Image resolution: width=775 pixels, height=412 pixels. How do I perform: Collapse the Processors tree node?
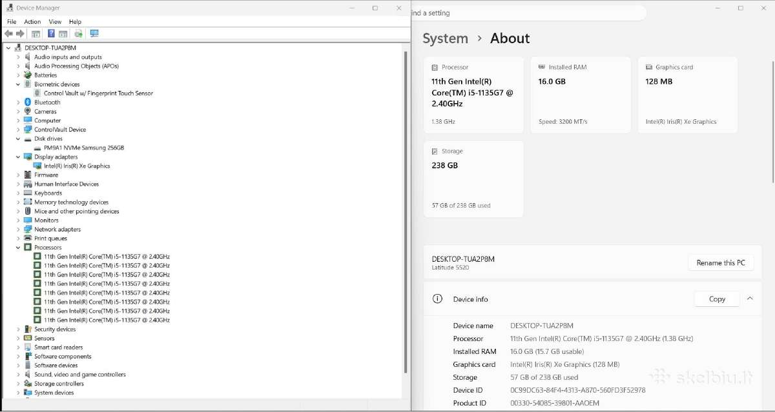[x=18, y=248]
